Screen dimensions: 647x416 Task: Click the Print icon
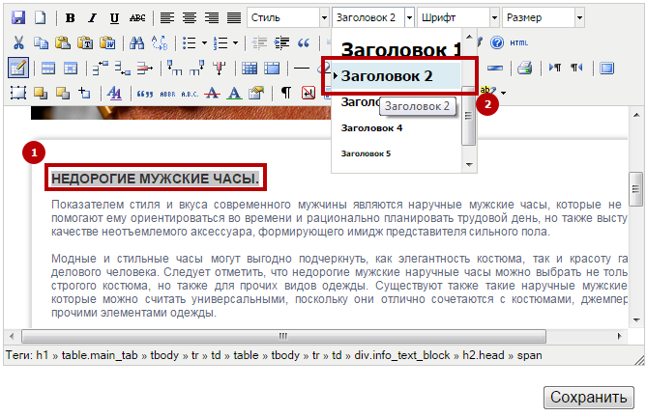[x=524, y=68]
